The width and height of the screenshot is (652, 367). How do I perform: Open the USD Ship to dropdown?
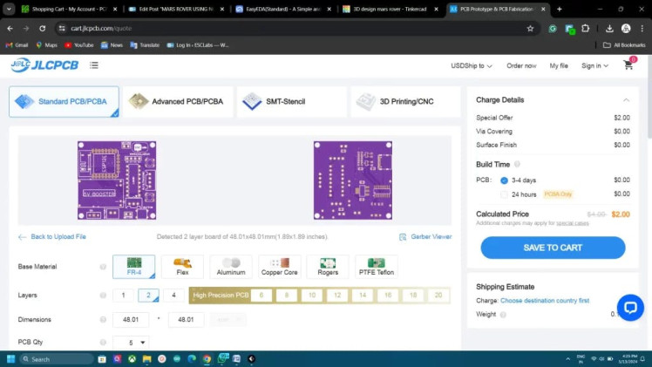pyautogui.click(x=472, y=65)
